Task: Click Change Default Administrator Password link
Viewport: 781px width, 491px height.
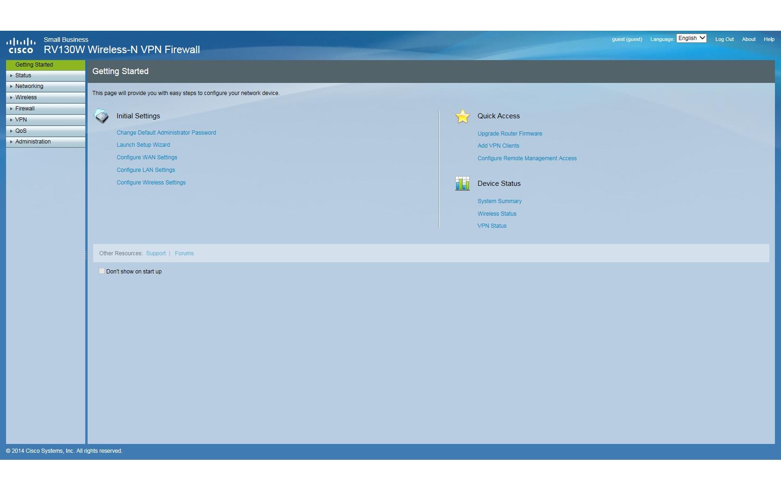Action: [x=166, y=133]
